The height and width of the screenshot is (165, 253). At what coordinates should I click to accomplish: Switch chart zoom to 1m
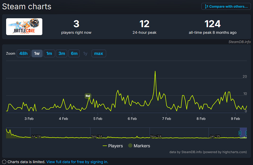tap(49, 54)
